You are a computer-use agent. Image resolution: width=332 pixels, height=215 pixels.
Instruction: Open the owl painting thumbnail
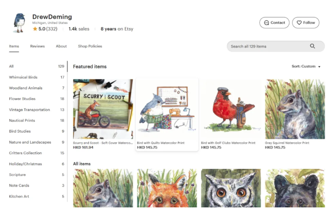tap(230, 188)
